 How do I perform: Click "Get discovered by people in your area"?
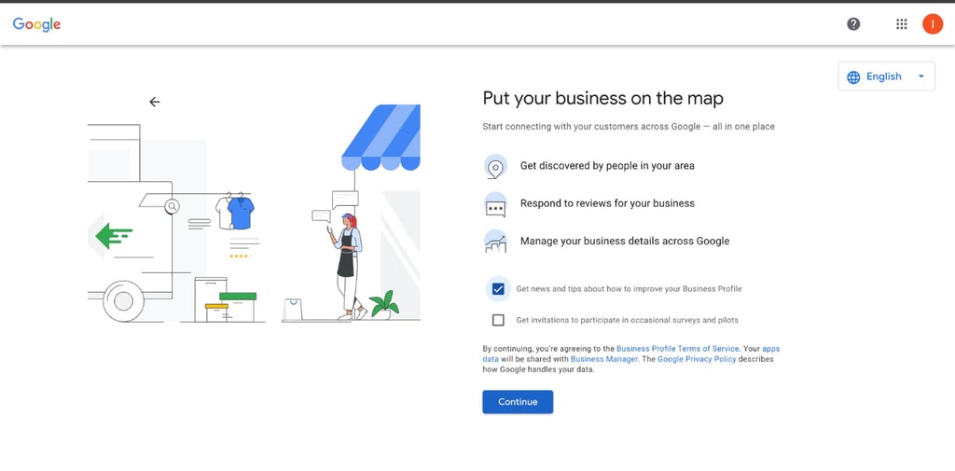pos(607,166)
